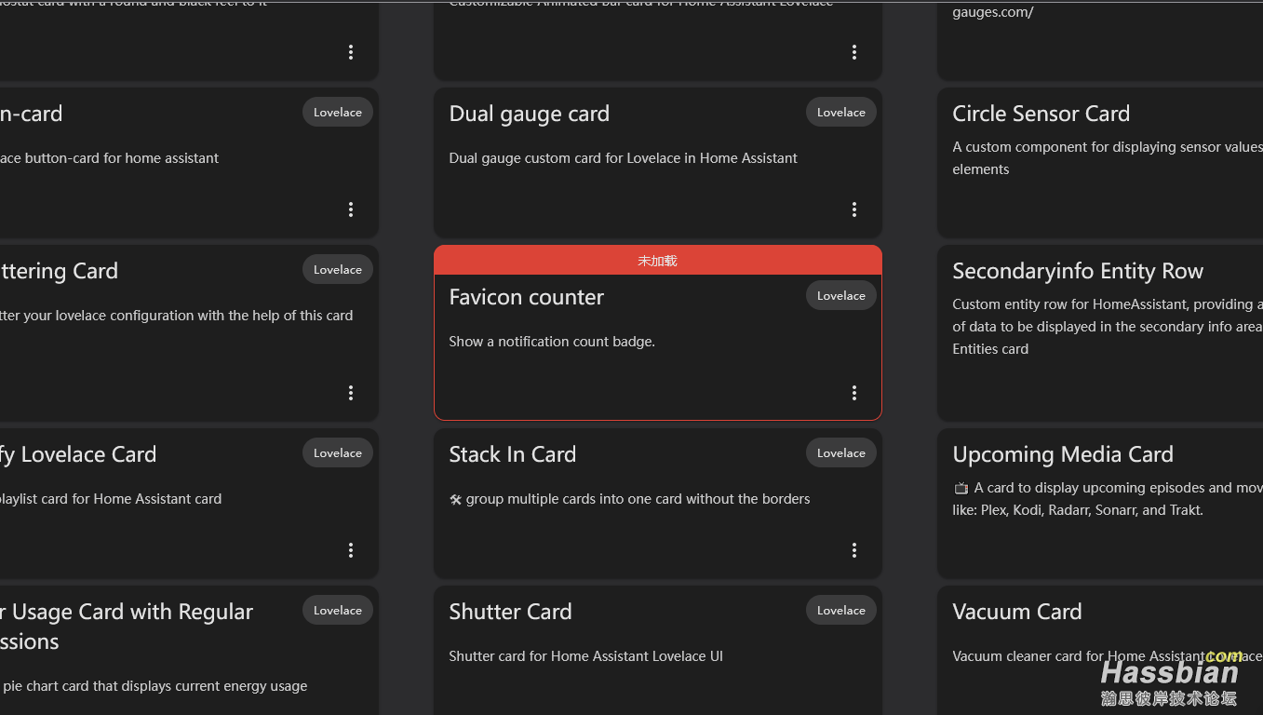
Task: Click Lovelace chip on 'fy Lovelace Card' playlist tile
Action: [338, 452]
